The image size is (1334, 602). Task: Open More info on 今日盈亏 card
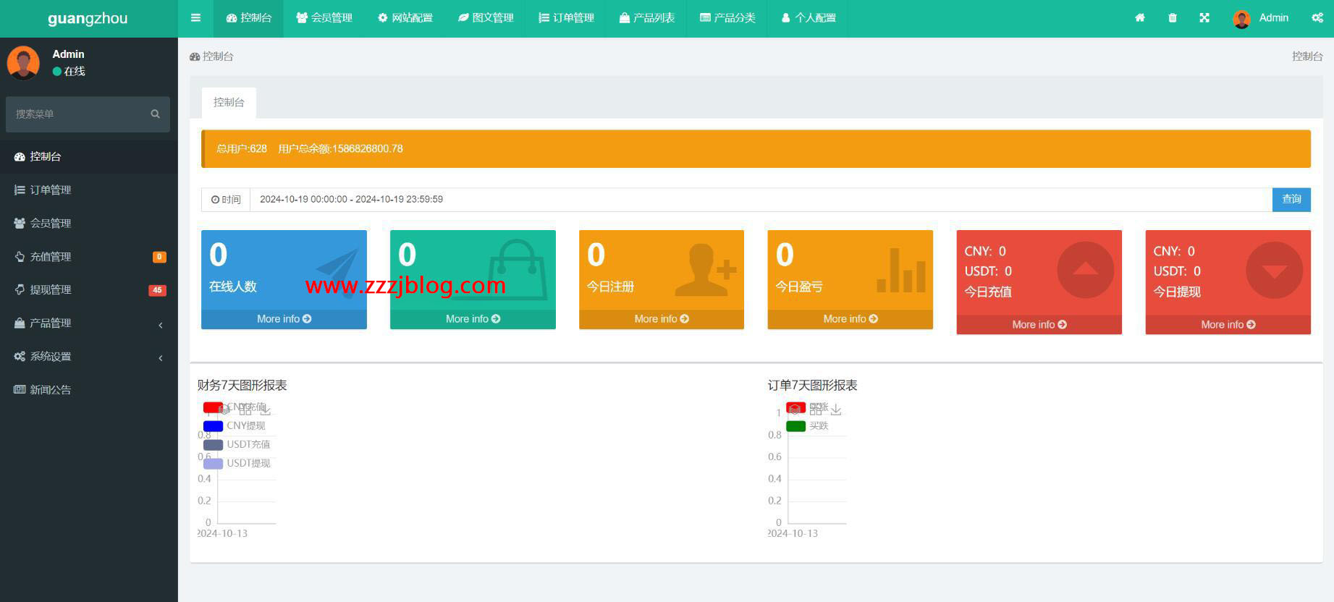click(x=850, y=319)
